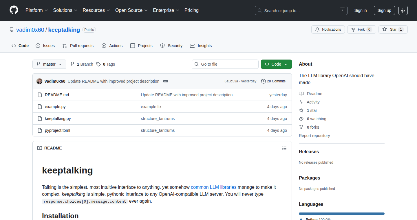The width and height of the screenshot is (417, 220).
Task: Open the Packages section heading
Action: (x=310, y=178)
